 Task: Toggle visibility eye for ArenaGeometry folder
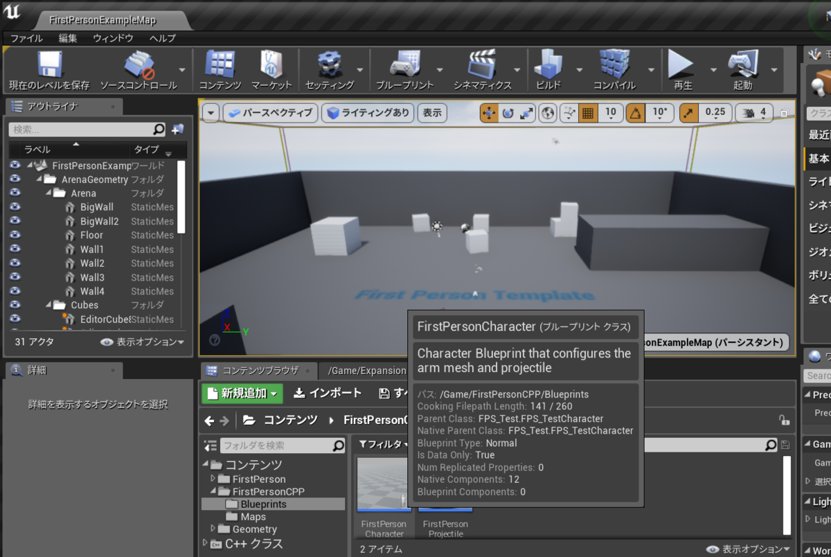click(15, 179)
